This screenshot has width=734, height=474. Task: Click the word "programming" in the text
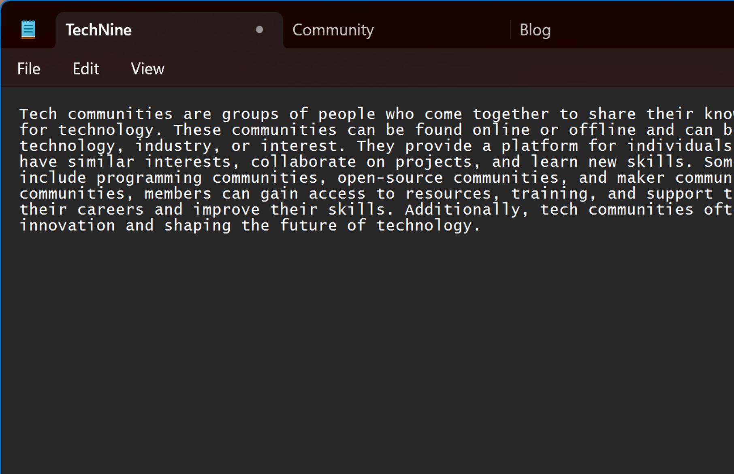point(149,178)
